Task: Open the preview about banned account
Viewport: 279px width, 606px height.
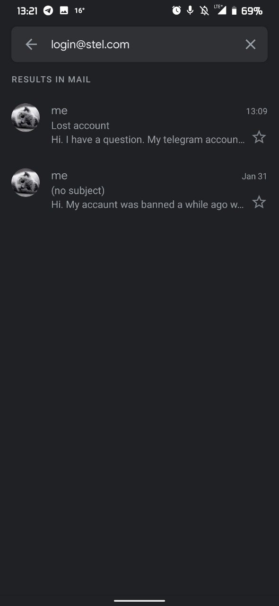Action: [148, 205]
